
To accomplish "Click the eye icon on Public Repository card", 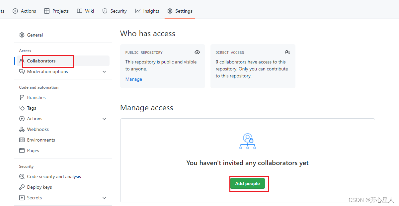I will 197,52.
